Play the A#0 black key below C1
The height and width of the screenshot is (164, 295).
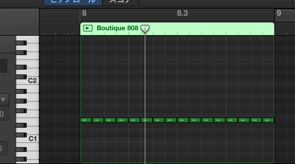(x=21, y=149)
